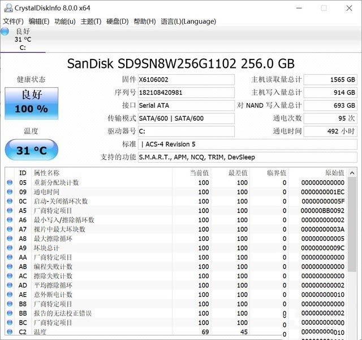Click the 31 °C temperature button
The height and width of the screenshot is (340, 362).
32,150
